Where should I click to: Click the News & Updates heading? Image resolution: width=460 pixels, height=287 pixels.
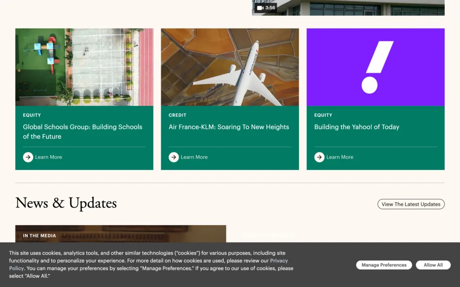[x=66, y=203]
